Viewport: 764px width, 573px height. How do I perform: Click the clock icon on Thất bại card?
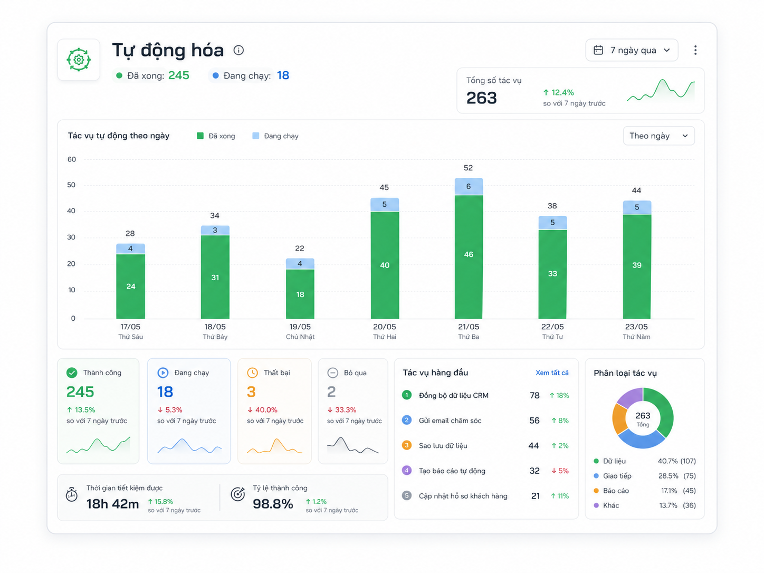click(x=253, y=373)
